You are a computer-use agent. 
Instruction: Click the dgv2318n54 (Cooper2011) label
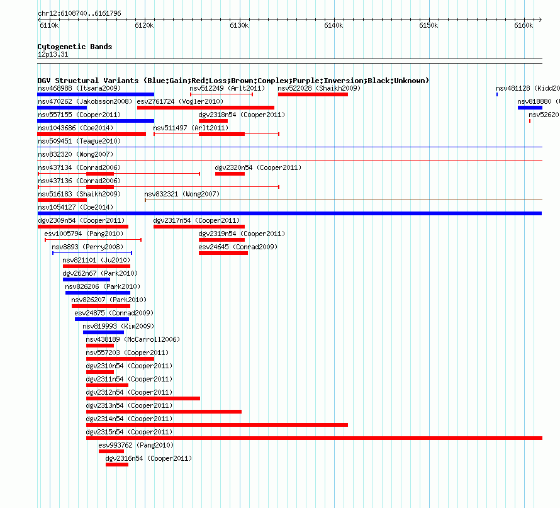coord(242,115)
